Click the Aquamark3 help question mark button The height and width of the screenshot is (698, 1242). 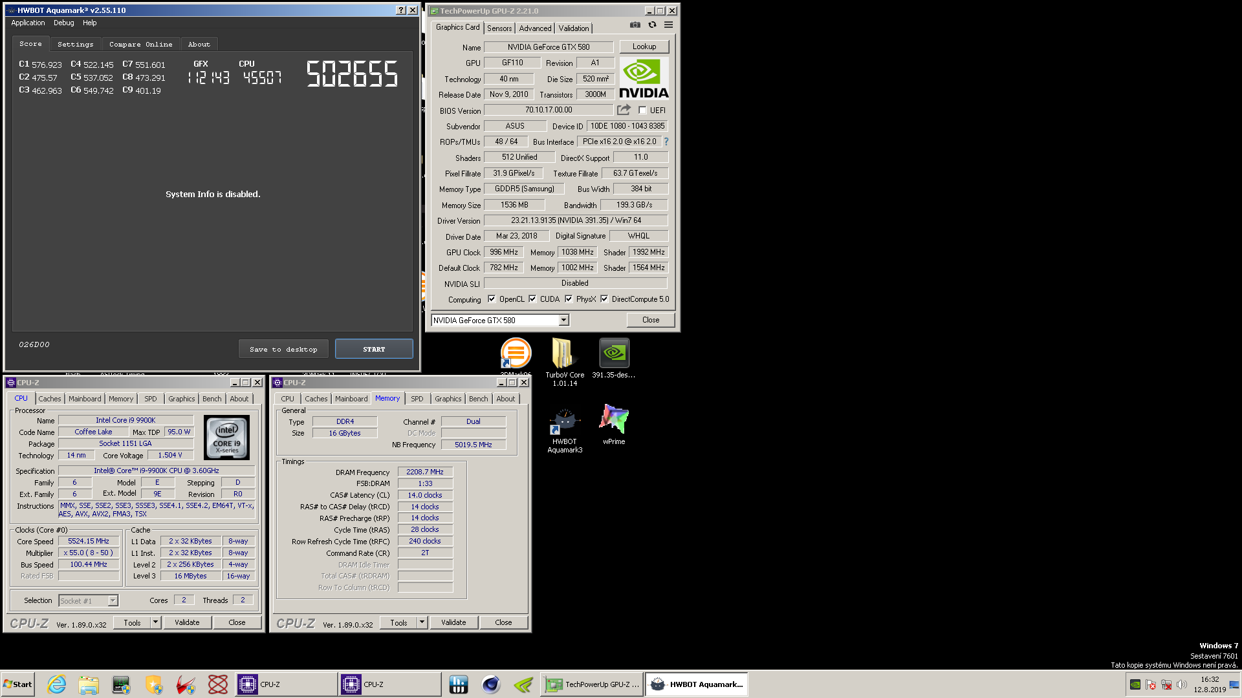point(401,10)
